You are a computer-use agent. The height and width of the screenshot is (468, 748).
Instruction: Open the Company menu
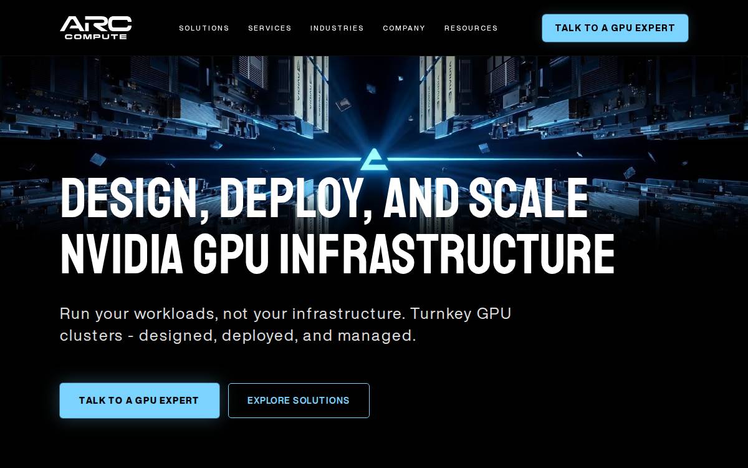tap(404, 28)
